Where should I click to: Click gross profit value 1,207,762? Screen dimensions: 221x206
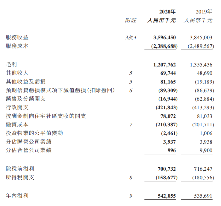click(x=164, y=64)
